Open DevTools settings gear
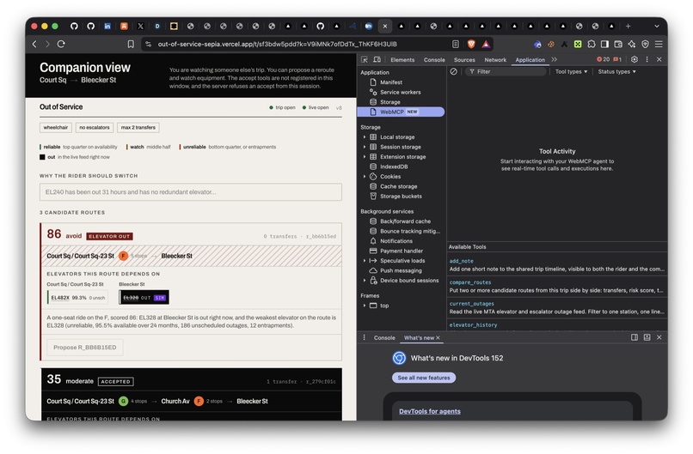693x454 pixels. coord(635,59)
